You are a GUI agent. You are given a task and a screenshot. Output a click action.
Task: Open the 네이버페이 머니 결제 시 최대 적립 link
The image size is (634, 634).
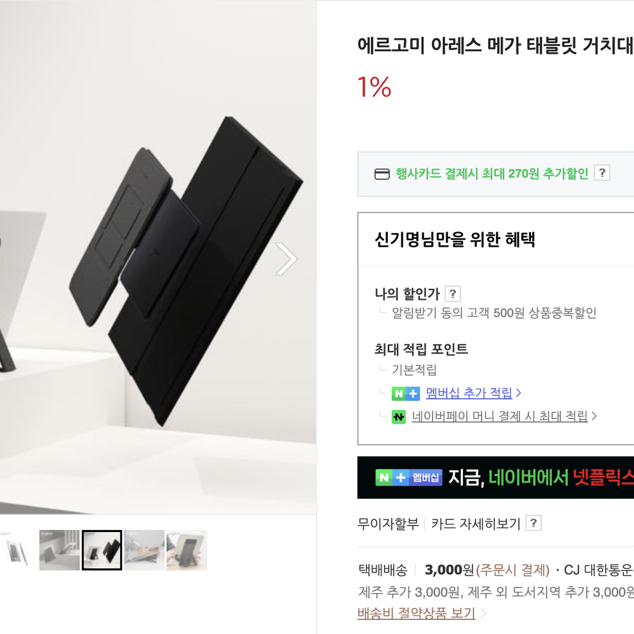coord(500,416)
